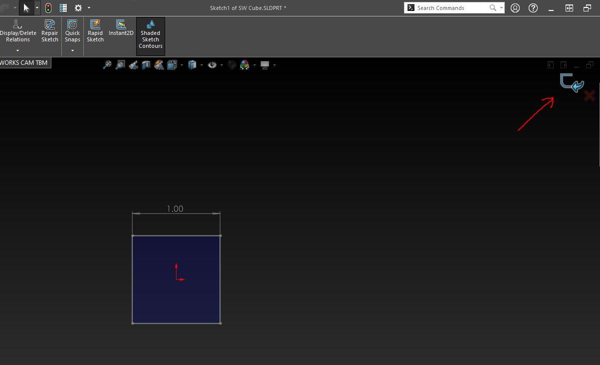Toggle Instant2D mode

coord(121,28)
